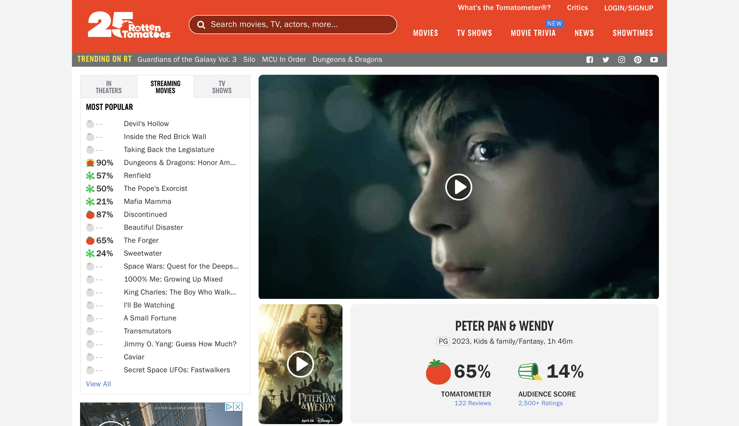Open the 122 Reviews link
The width and height of the screenshot is (739, 426).
point(473,403)
